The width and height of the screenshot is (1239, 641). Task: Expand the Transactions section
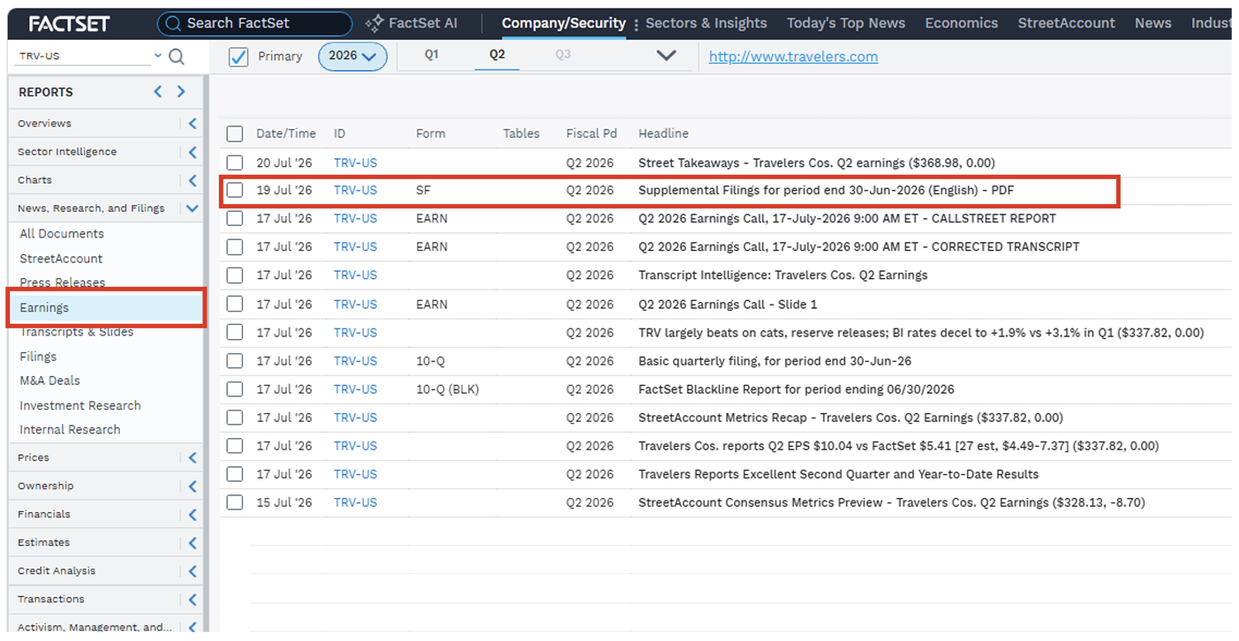[193, 599]
